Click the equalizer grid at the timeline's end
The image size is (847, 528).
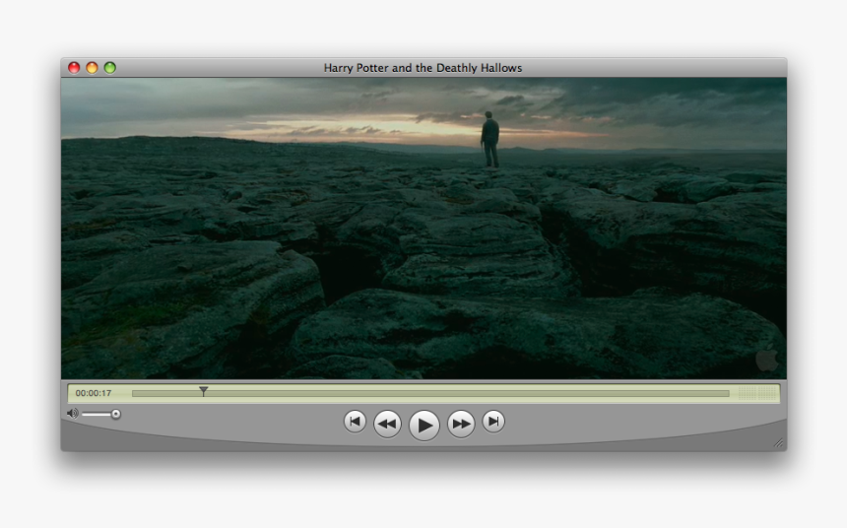[x=756, y=393]
